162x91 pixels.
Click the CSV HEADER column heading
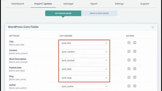click(66, 36)
